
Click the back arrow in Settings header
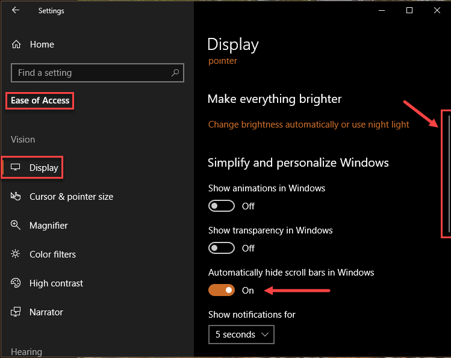click(x=16, y=10)
